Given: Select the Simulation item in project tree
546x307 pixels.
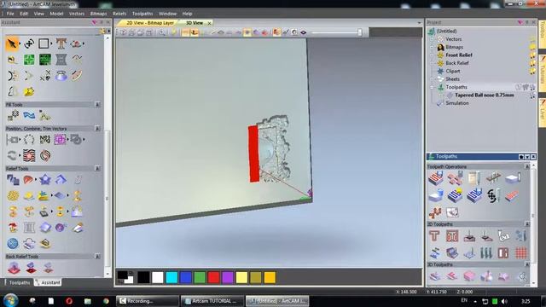Looking at the screenshot, I should pos(457,103).
